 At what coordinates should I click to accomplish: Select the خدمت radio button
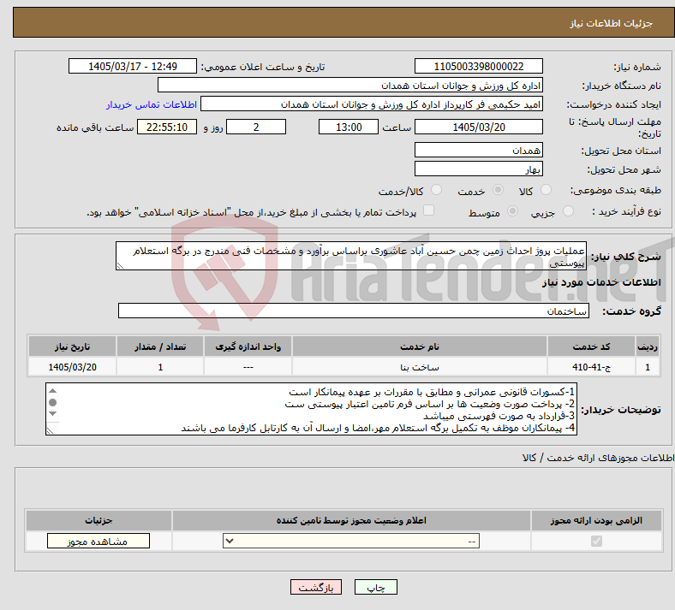point(498,190)
